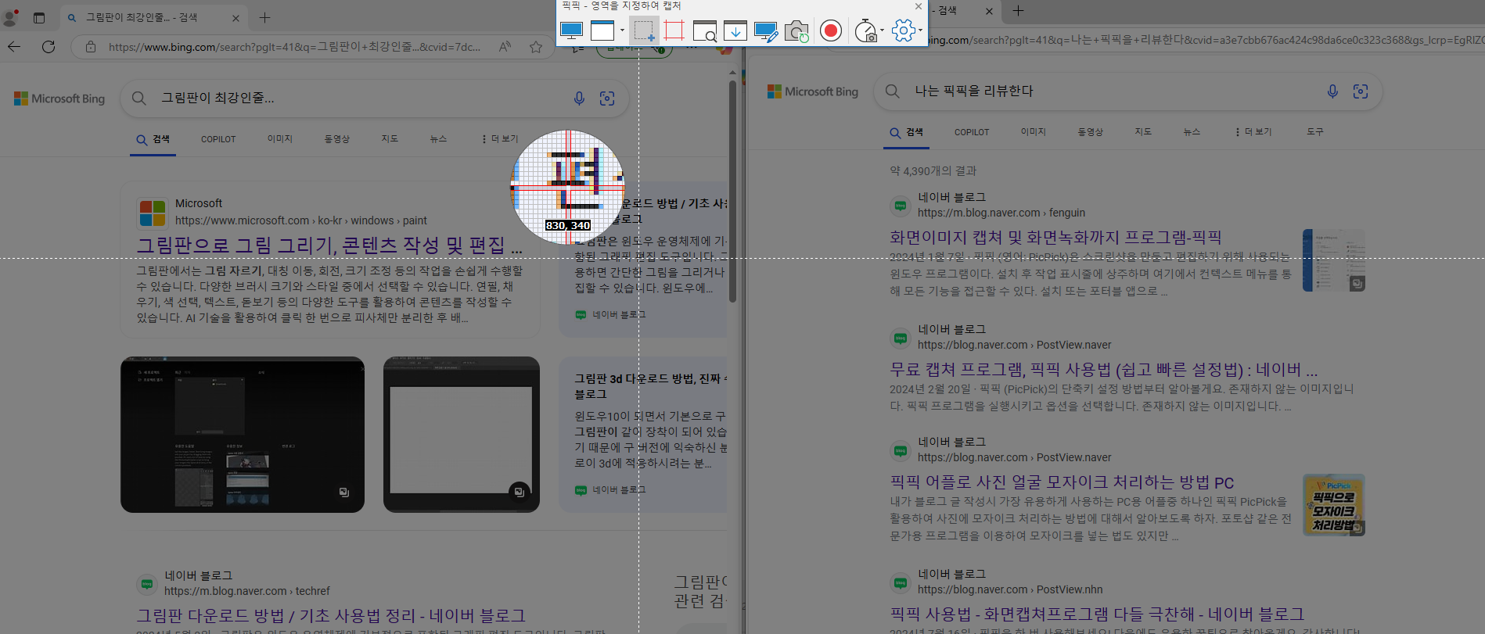Expand '더 보기' menu in left Bing results
The width and height of the screenshot is (1485, 634).
[x=500, y=139]
